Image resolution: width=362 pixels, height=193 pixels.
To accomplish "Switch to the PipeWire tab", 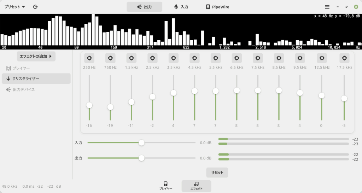I will [217, 7].
